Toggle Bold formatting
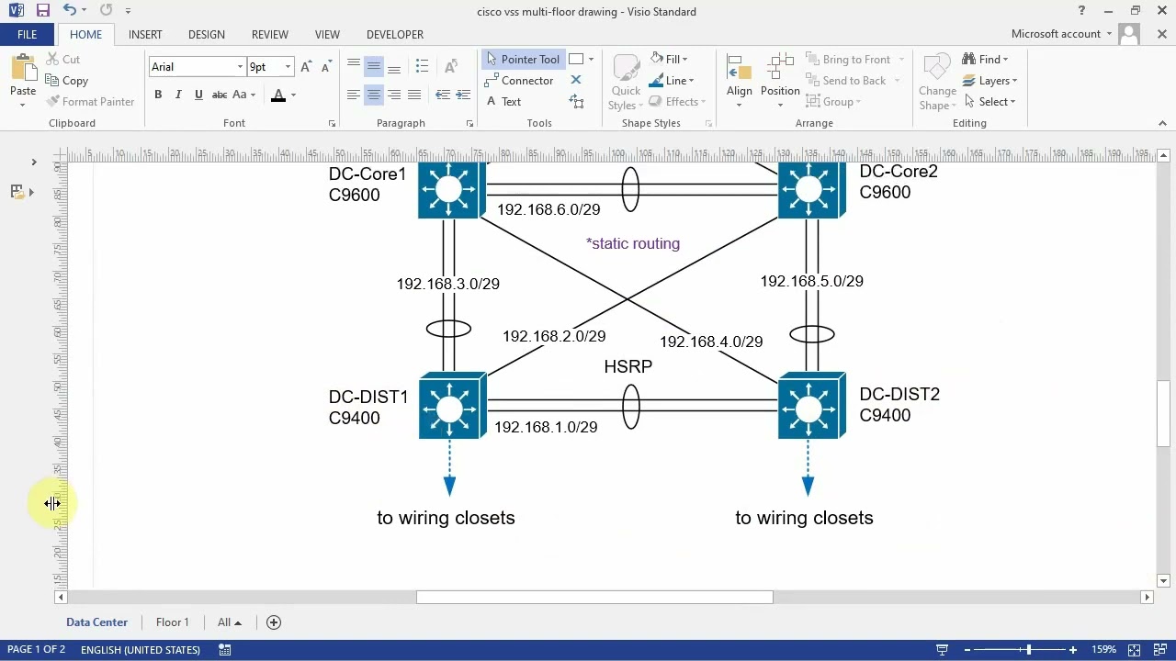Screen dimensions: 1176x661 click(158, 95)
